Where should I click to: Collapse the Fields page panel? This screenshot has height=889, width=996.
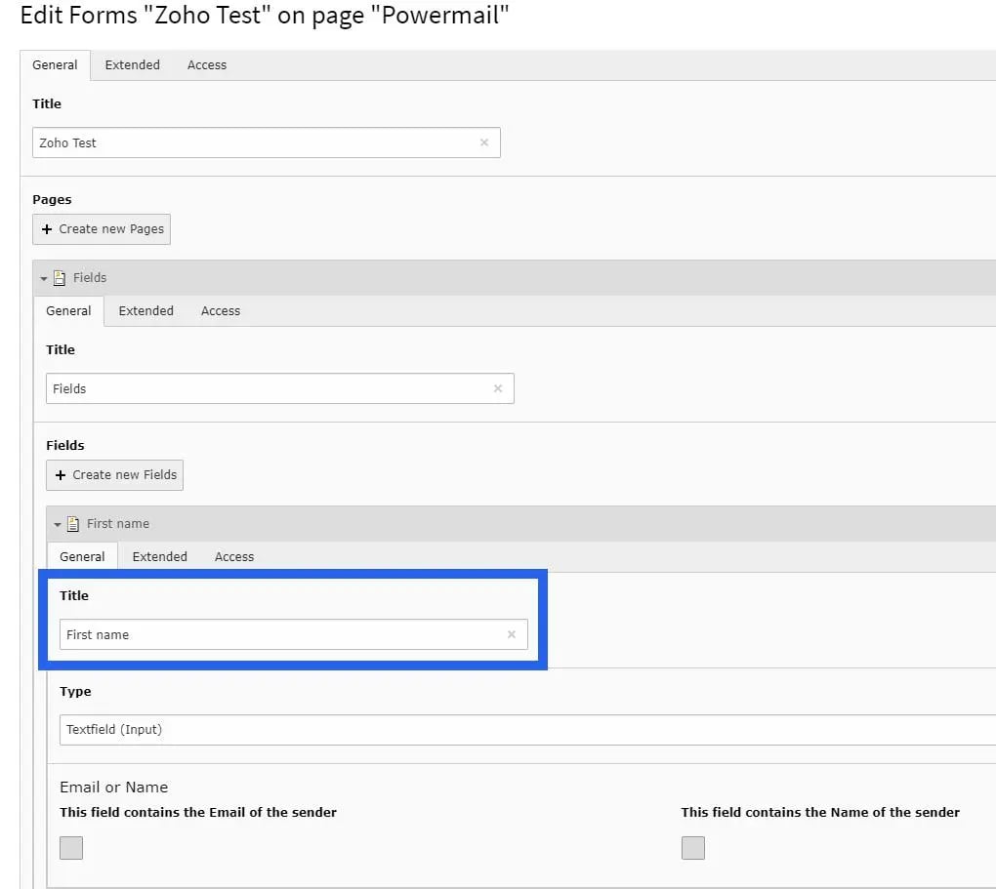pyautogui.click(x=43, y=278)
